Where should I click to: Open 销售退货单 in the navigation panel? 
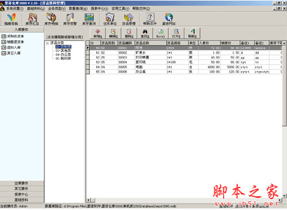pos(13,42)
